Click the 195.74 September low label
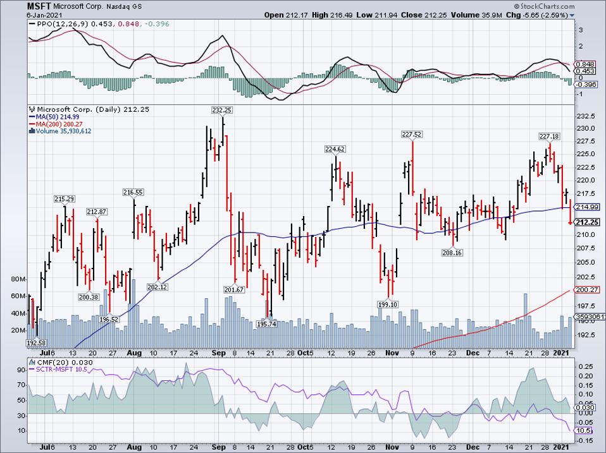Screen dimensions: 606x453 point(267,324)
